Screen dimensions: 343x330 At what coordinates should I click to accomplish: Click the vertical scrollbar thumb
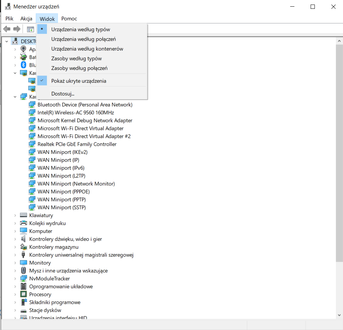339,153
